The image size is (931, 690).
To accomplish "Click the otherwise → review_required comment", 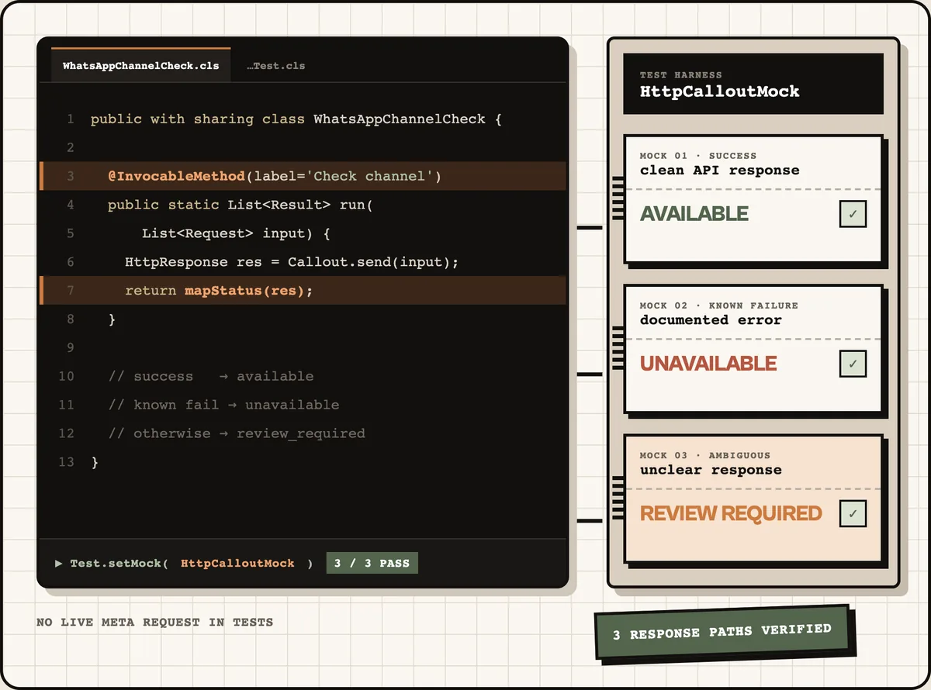I will (237, 433).
